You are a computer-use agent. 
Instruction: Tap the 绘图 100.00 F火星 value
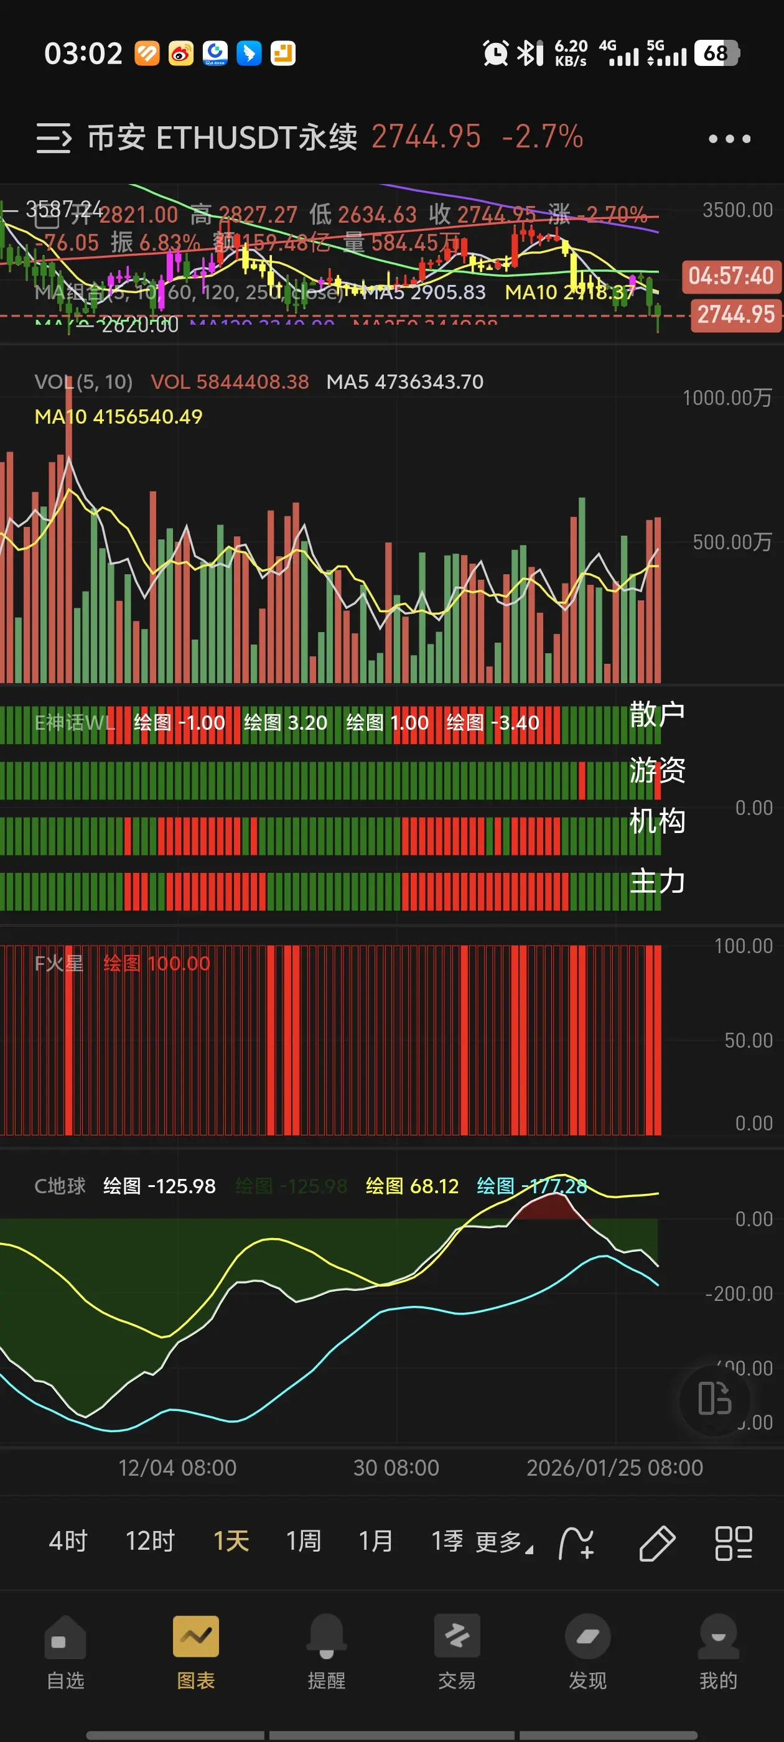click(x=156, y=964)
